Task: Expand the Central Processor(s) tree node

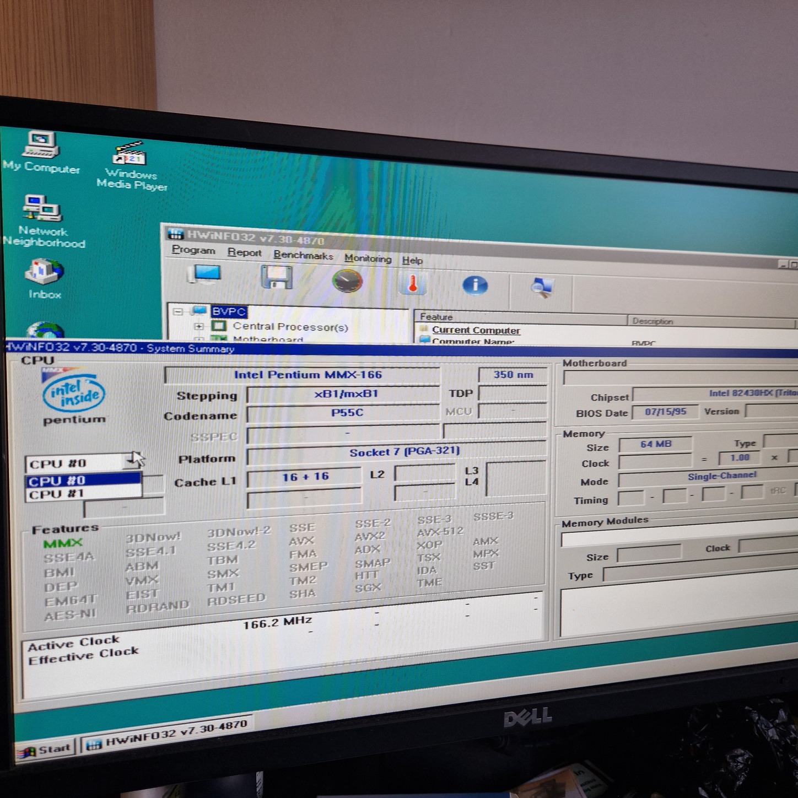Action: tap(198, 326)
